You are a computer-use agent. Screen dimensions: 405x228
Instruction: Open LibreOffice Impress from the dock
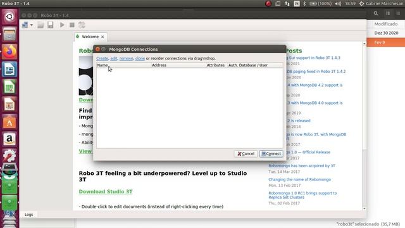(9, 104)
